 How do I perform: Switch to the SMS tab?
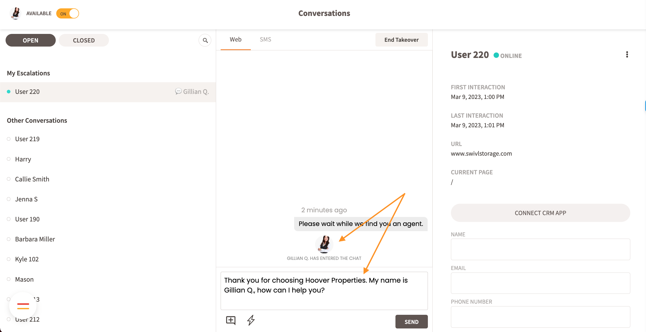pos(265,39)
